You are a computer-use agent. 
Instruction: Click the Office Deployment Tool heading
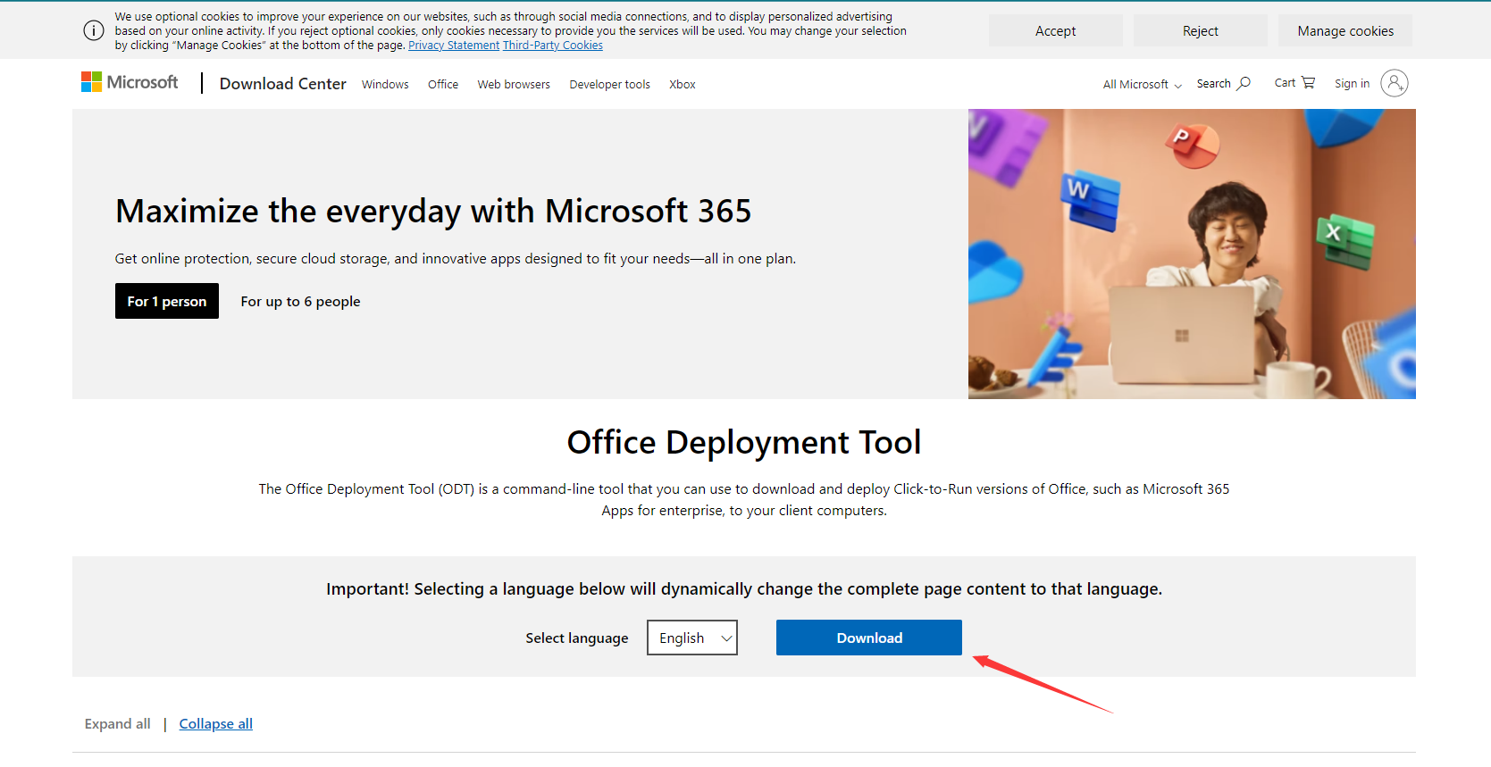(744, 442)
